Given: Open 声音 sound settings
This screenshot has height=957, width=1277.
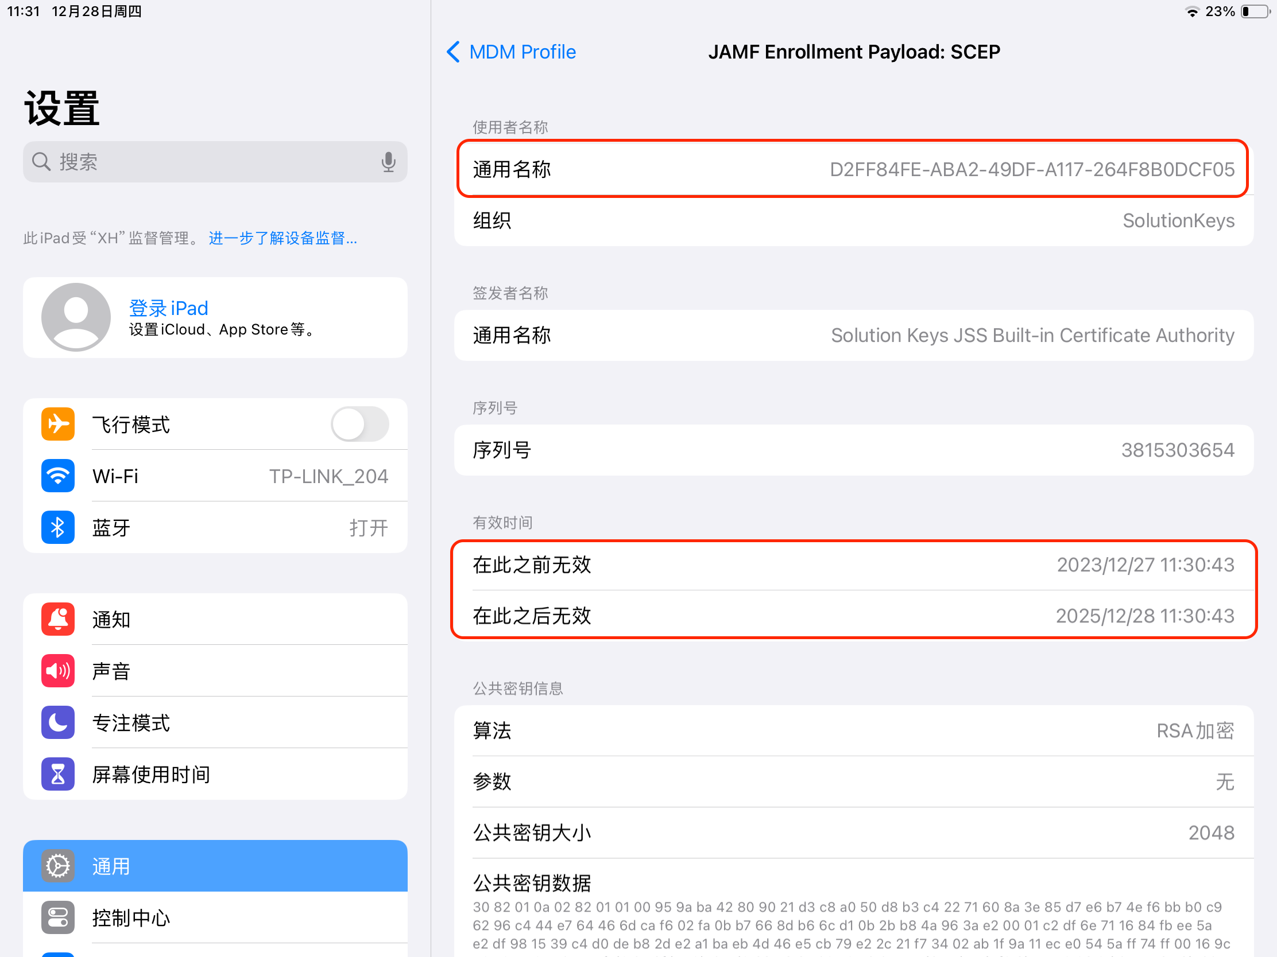Looking at the screenshot, I should point(215,671).
